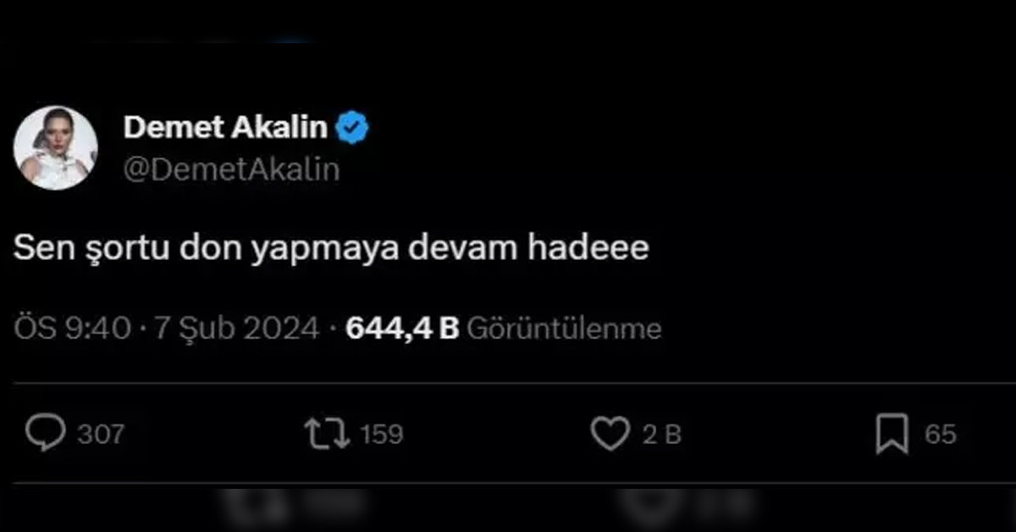1016x532 pixels.
Task: Click the 65 bookmarks count
Action: point(940,435)
